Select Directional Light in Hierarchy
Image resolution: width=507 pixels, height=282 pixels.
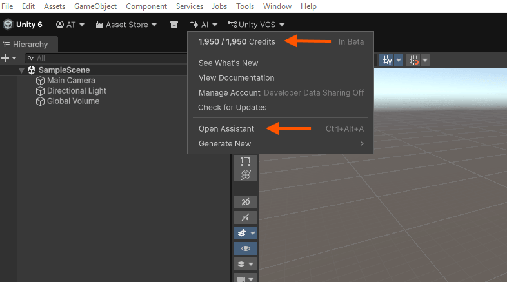point(77,91)
